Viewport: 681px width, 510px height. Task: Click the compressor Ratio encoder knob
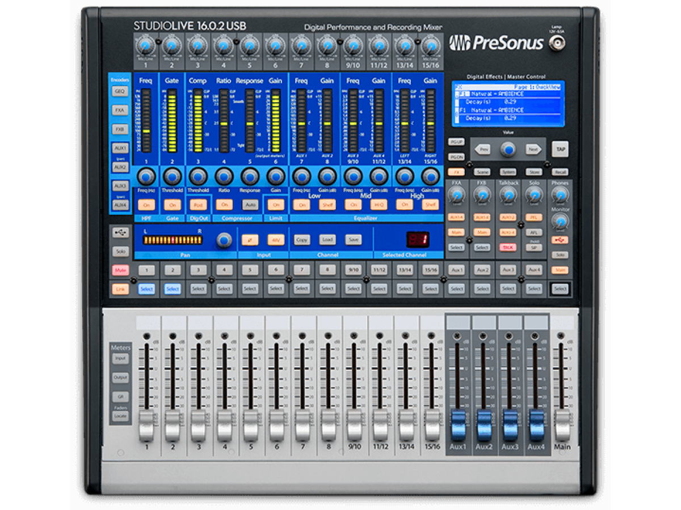click(x=224, y=176)
